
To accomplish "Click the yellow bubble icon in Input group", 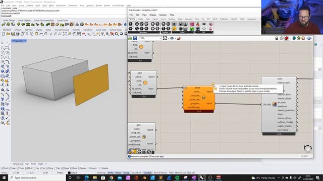I will click(x=174, y=29).
